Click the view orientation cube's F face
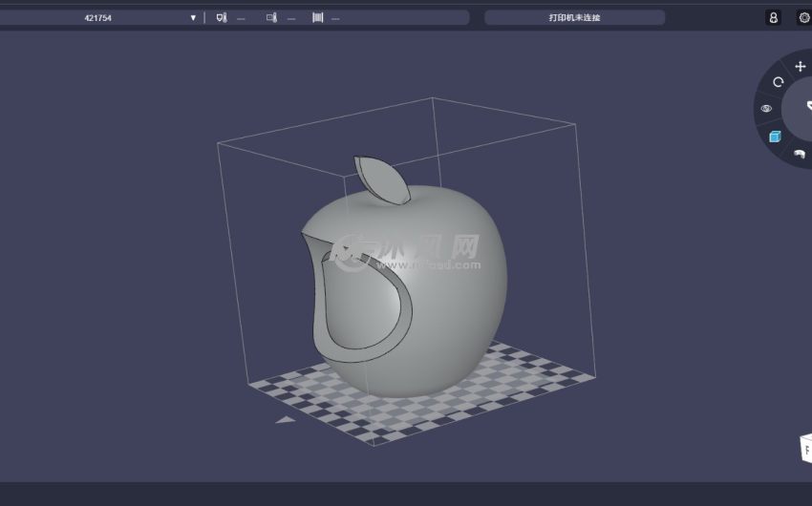The width and height of the screenshot is (812, 506). click(x=806, y=448)
